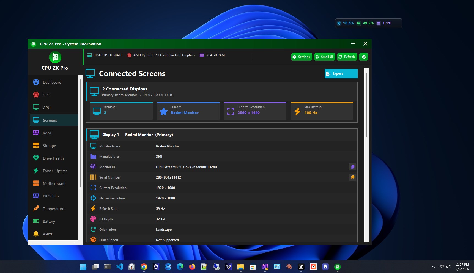Open Firefox from the taskbar
The width and height of the screenshot is (474, 273).
(x=192, y=267)
